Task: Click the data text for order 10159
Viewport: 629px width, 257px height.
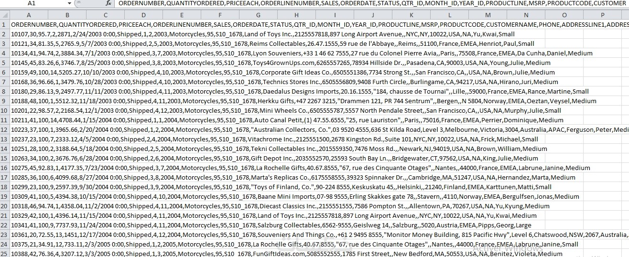Action: (x=283, y=72)
